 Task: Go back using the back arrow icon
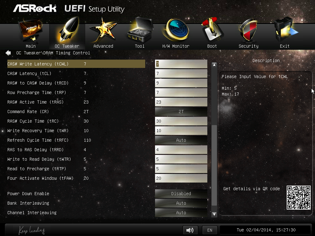(8, 53)
